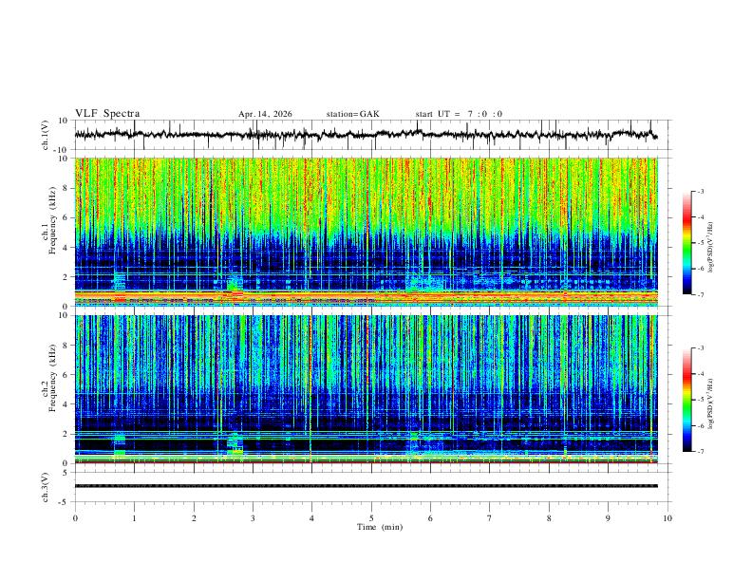Screen dimensions: 752x581
Task: Click time axis tick label "7"
Action: (x=490, y=518)
